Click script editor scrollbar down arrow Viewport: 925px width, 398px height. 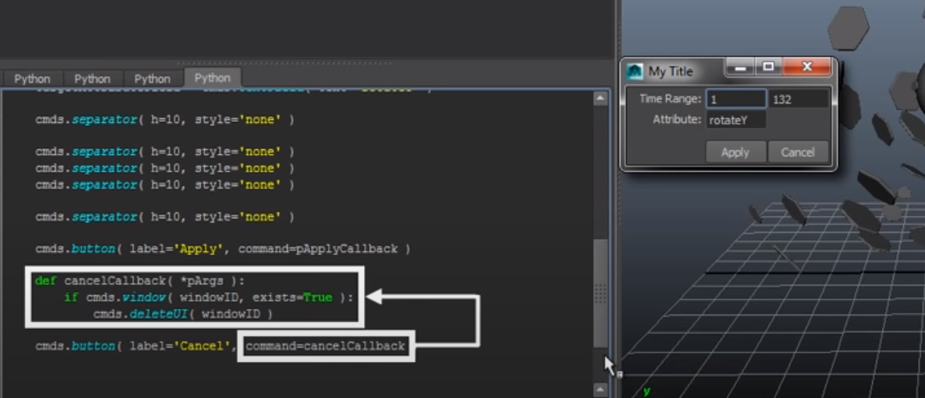click(x=600, y=388)
